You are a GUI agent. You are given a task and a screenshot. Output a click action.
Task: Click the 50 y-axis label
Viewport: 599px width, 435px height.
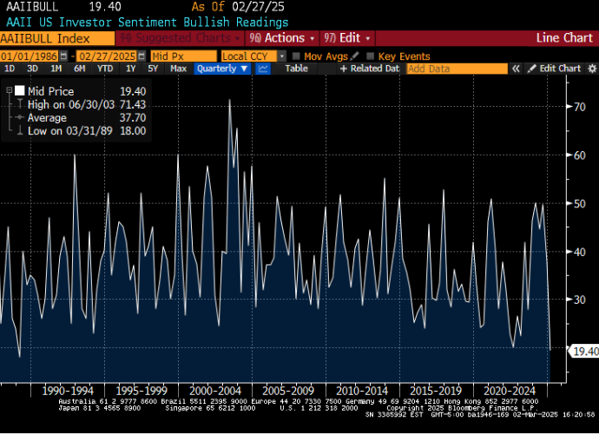pos(580,203)
